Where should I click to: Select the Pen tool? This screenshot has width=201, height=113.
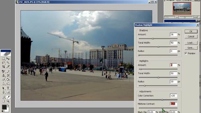(x=3, y=92)
